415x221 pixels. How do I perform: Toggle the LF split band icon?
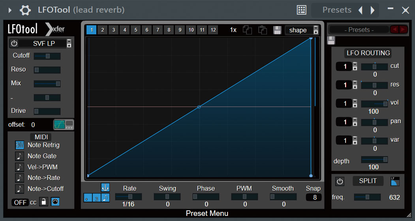[x=395, y=181]
